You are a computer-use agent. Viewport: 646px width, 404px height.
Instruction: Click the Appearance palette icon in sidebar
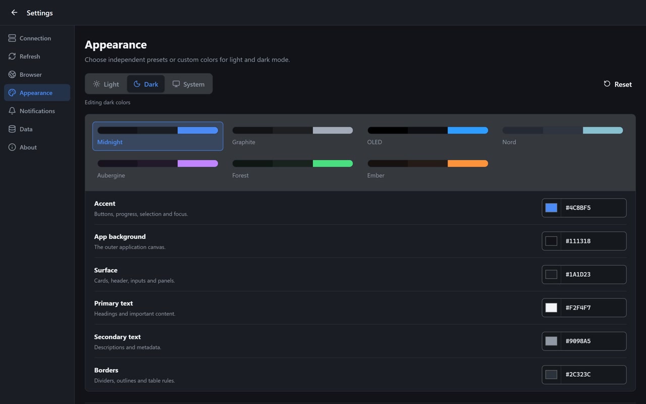point(12,93)
